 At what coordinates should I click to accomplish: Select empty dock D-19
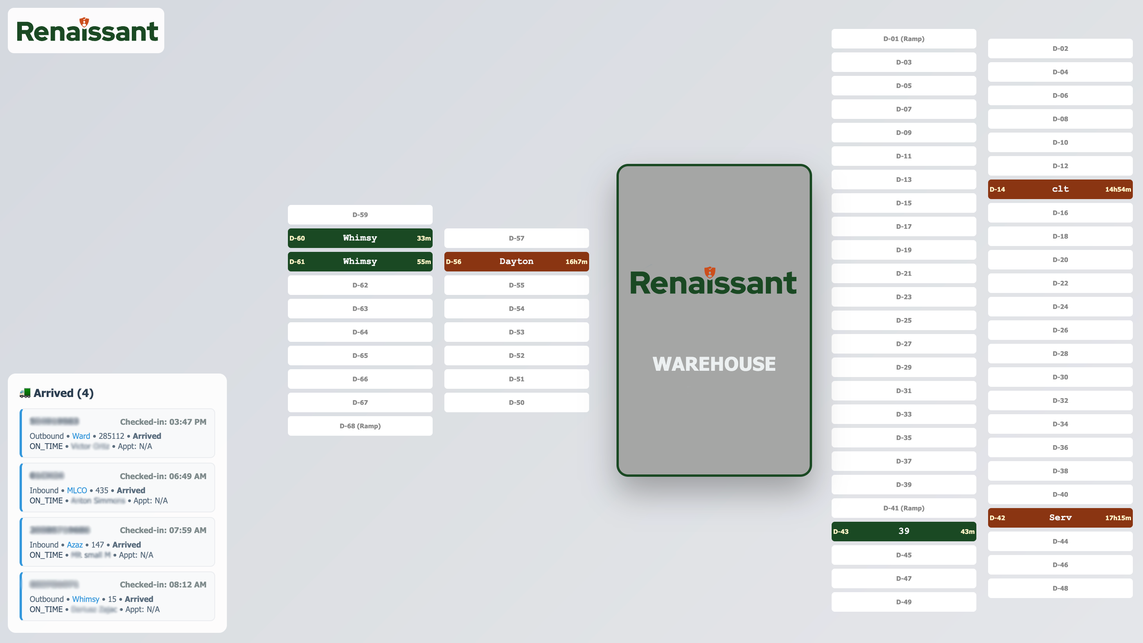point(904,250)
